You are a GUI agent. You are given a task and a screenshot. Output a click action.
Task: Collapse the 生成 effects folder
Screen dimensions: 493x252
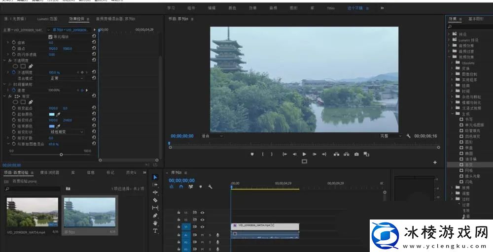click(x=453, y=114)
